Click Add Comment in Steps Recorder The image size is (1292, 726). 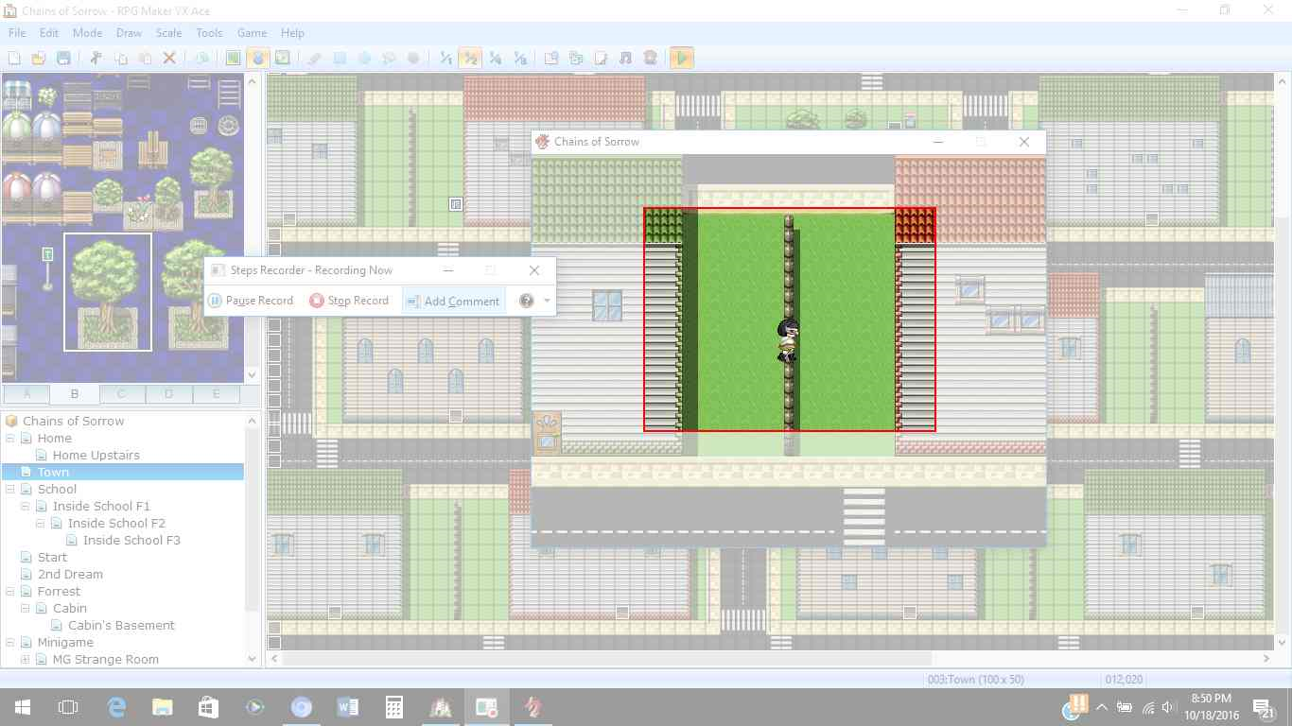(452, 301)
